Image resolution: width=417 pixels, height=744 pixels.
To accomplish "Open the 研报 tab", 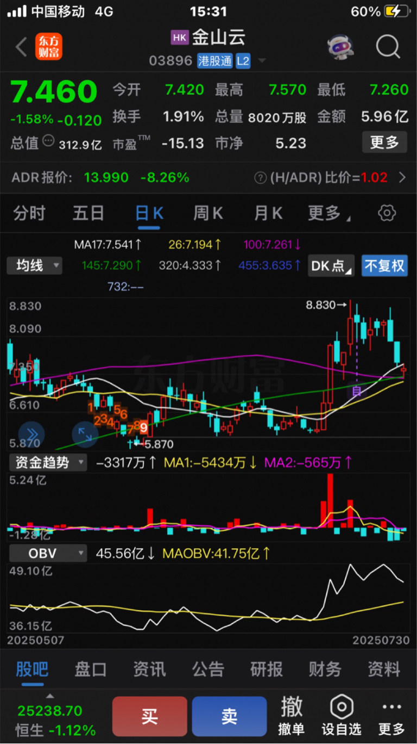I will [x=267, y=669].
